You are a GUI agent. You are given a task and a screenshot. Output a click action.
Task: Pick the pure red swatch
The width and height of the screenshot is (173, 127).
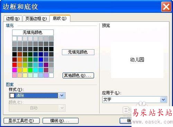pyautogui.click(x=15, y=65)
